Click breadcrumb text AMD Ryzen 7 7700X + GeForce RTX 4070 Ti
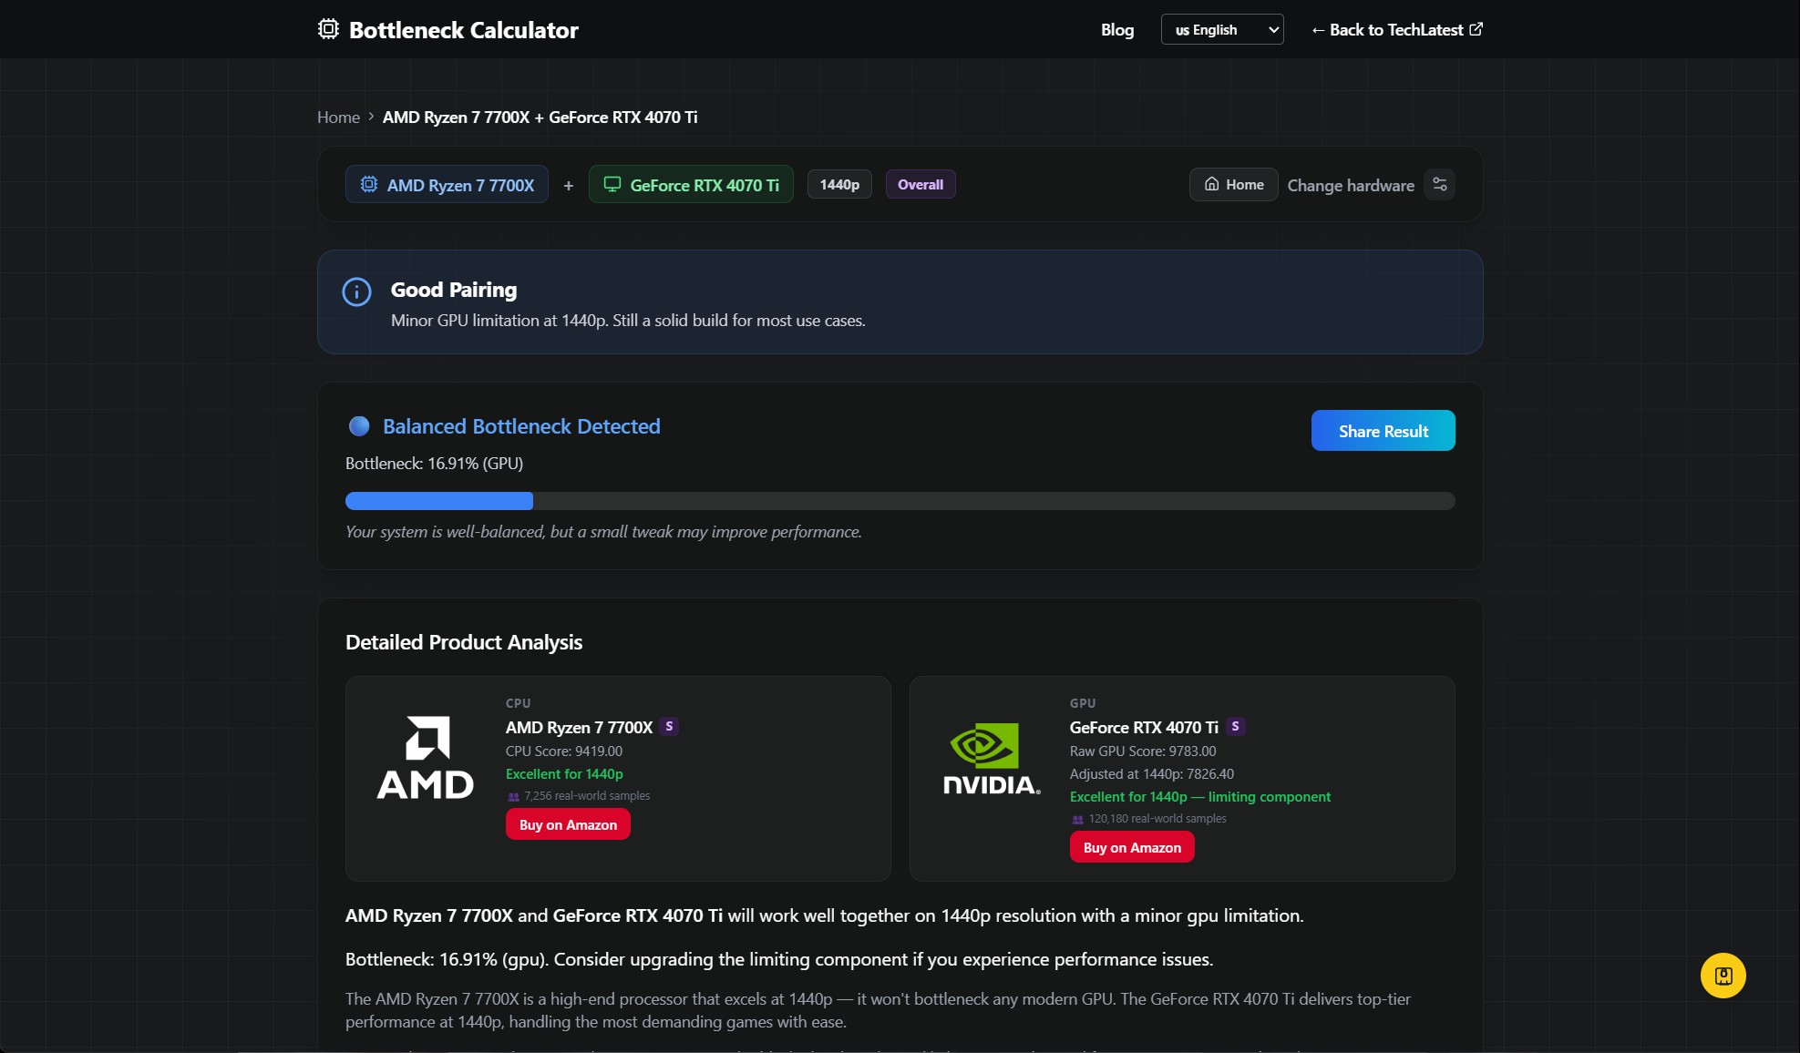 coord(540,118)
